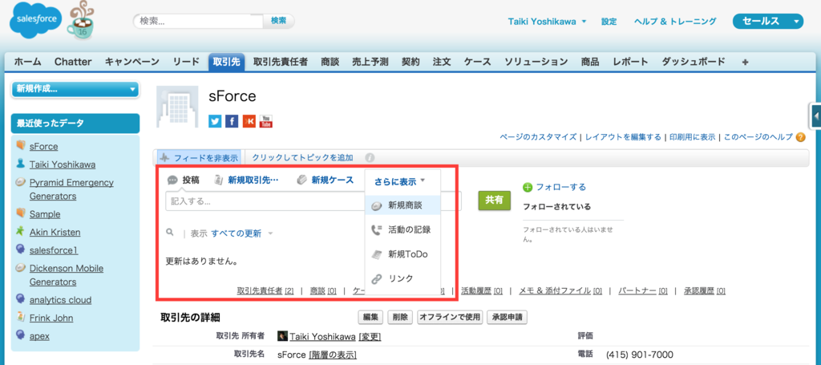Open sForce Facebook social icon
Viewport: 821px width, 365px height.
(232, 121)
